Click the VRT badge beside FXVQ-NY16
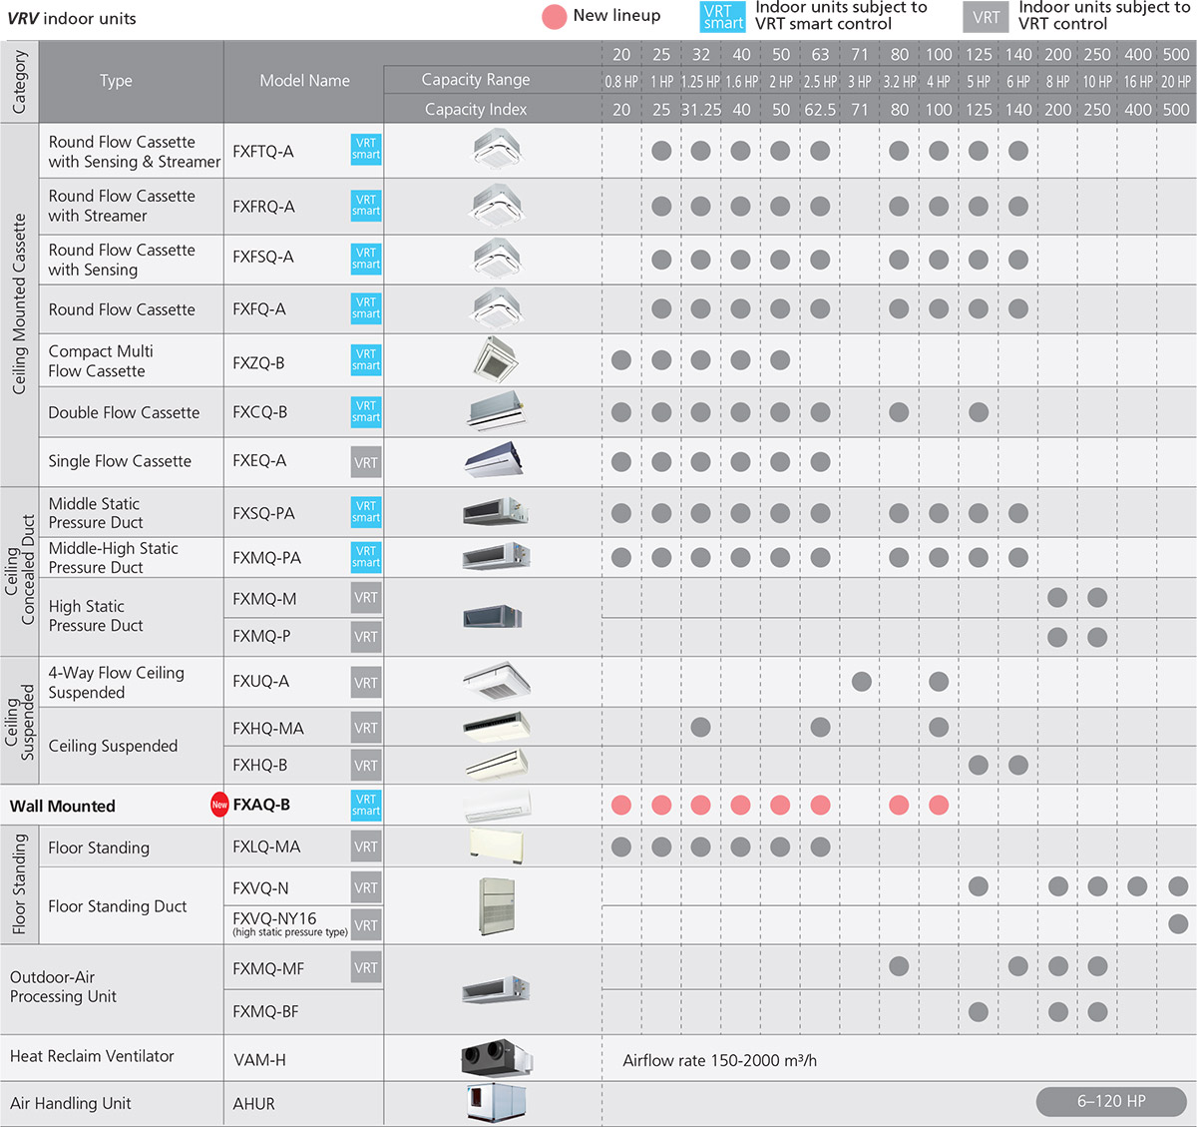 pos(366,925)
